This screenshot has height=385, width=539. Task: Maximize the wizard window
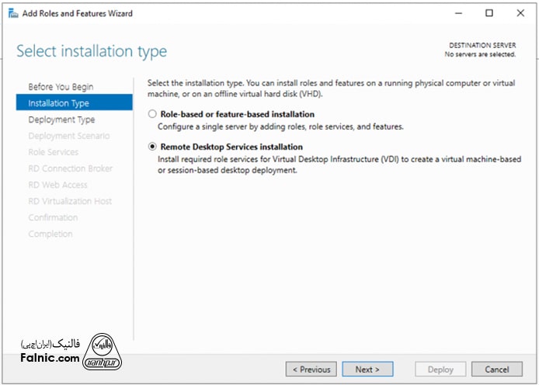(x=489, y=13)
